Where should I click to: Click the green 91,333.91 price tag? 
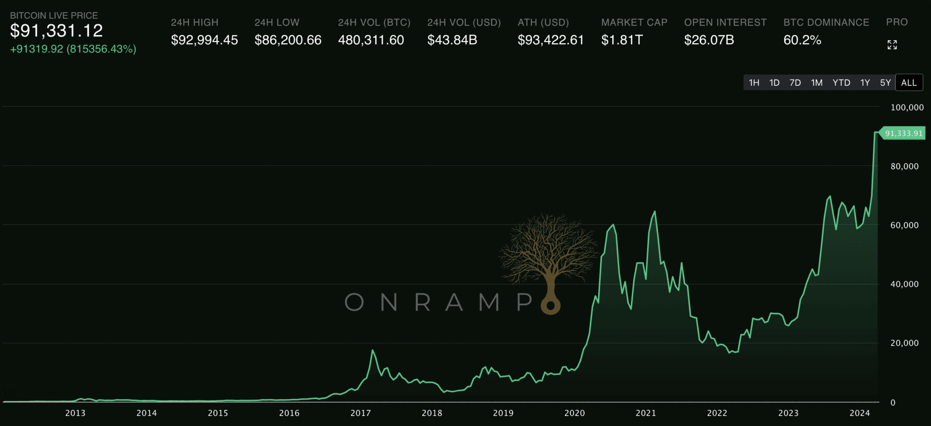tap(903, 133)
